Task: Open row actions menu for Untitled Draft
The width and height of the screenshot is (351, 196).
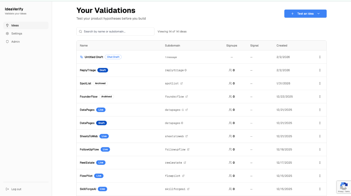Action: [320, 57]
